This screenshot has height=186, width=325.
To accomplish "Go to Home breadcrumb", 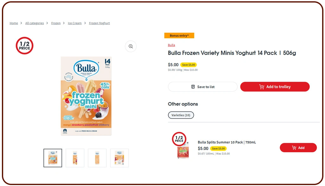I will click(14, 23).
